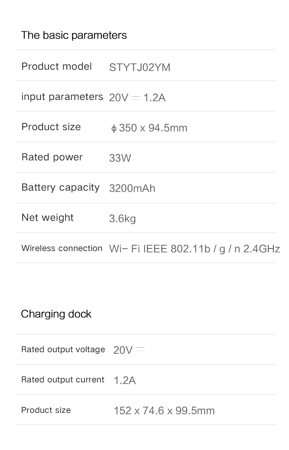Click the Rated output current label
Screen dimensions: 289x450
pyautogui.click(x=63, y=380)
